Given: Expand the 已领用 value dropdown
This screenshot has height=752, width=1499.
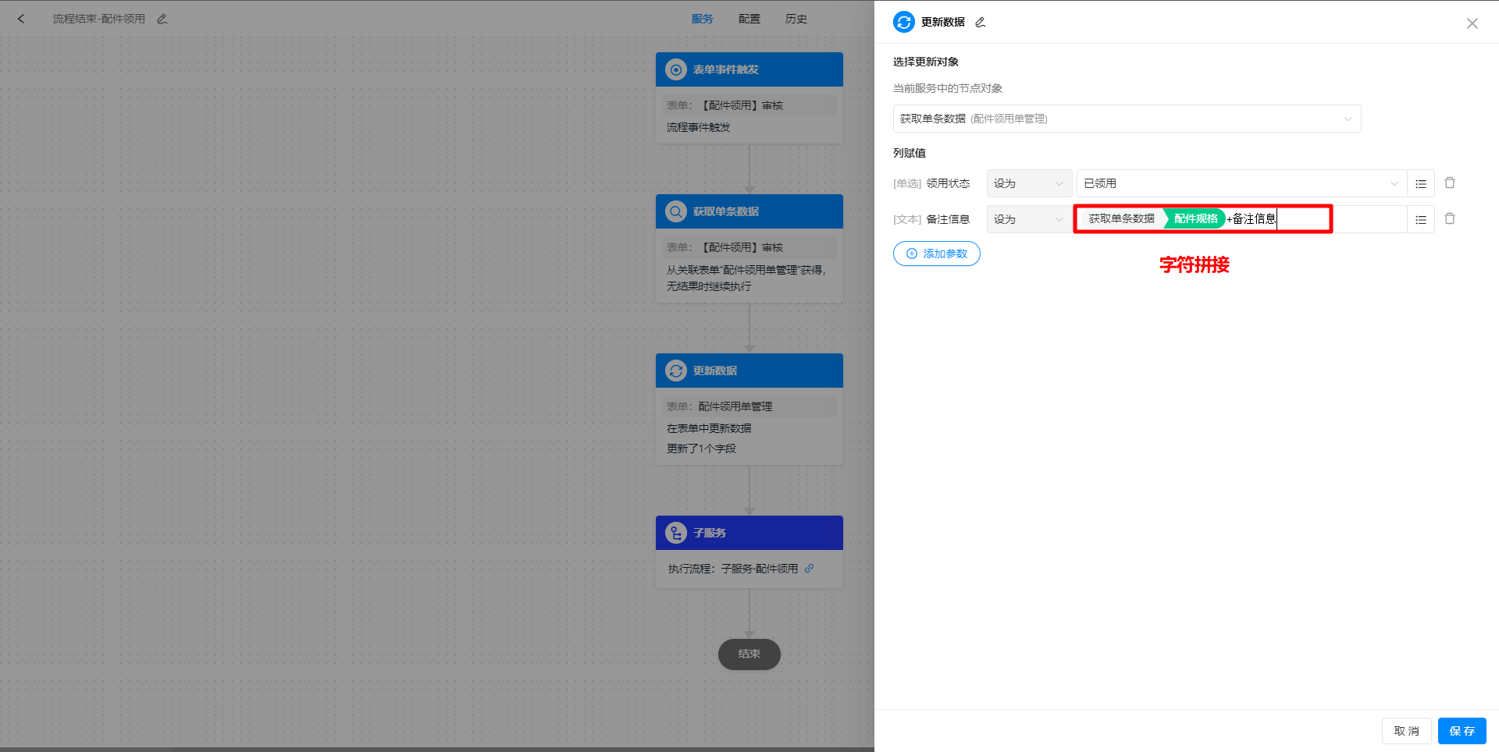Looking at the screenshot, I should [1241, 183].
